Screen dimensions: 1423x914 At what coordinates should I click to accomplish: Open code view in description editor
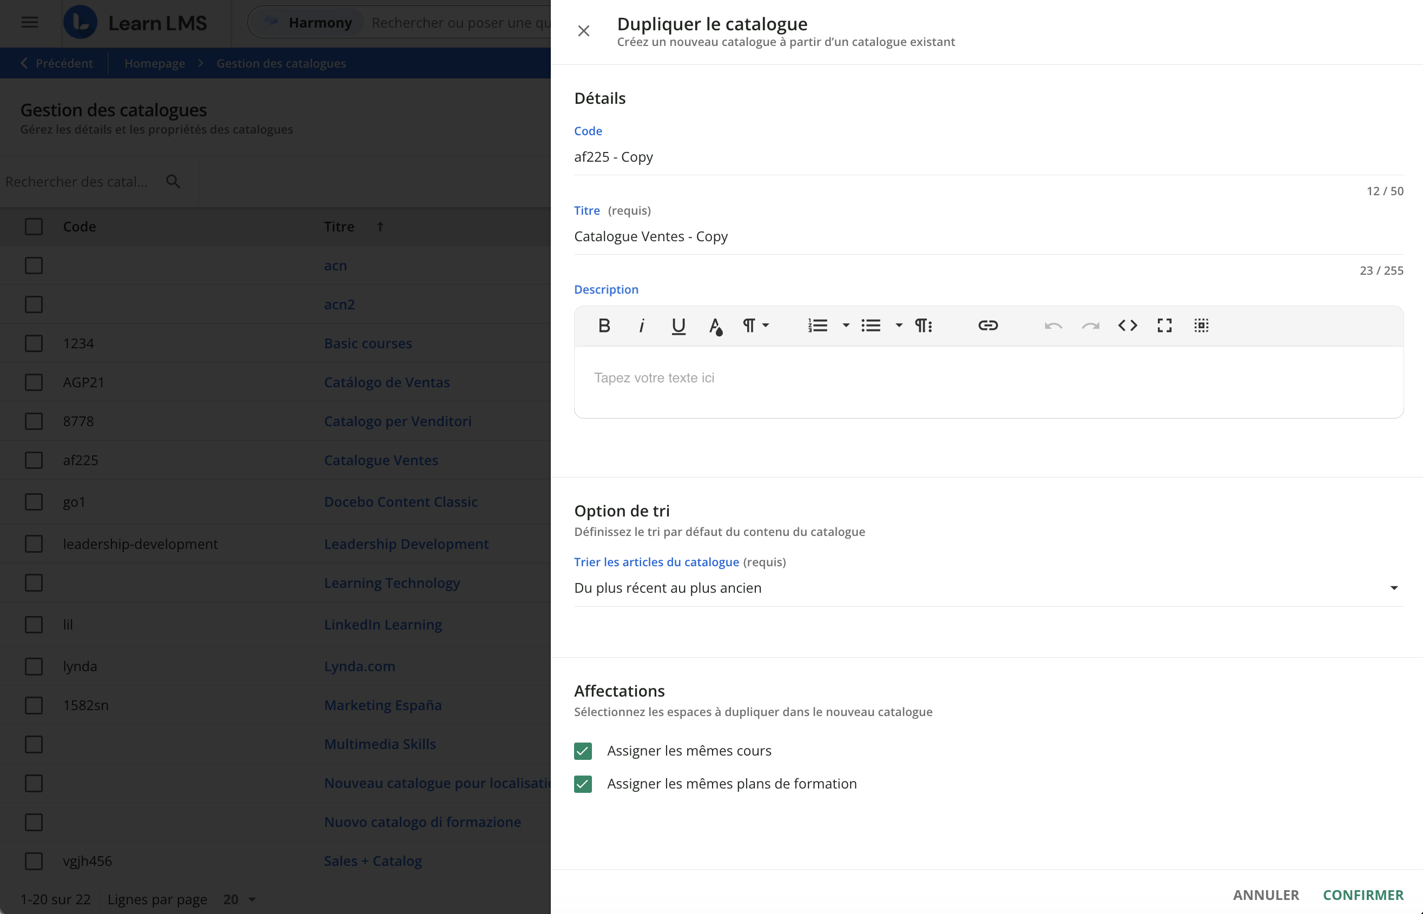tap(1128, 325)
